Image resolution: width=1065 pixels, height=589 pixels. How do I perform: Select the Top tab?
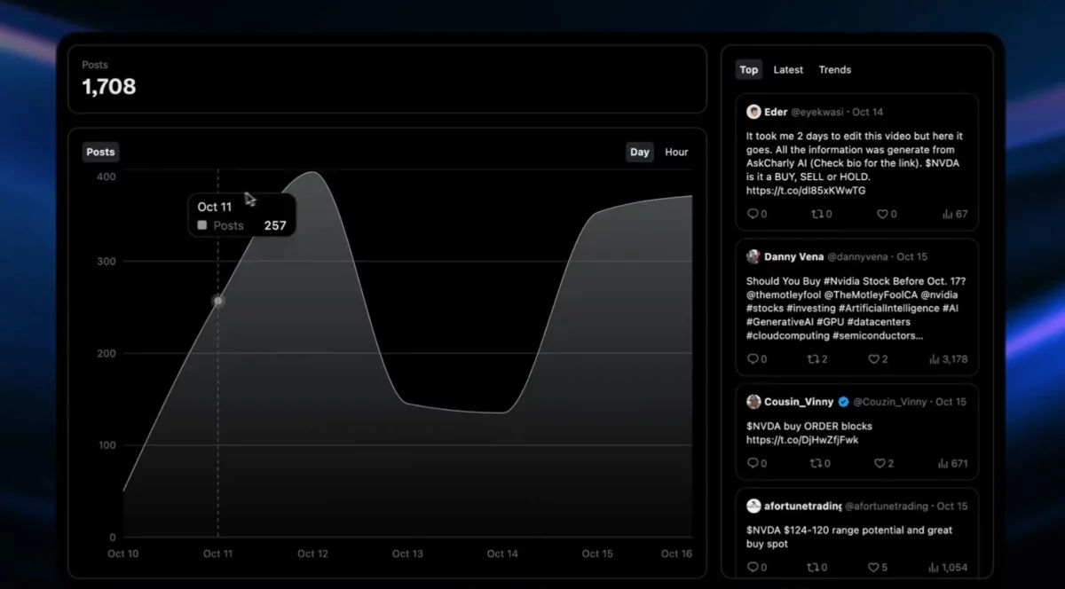pyautogui.click(x=749, y=69)
